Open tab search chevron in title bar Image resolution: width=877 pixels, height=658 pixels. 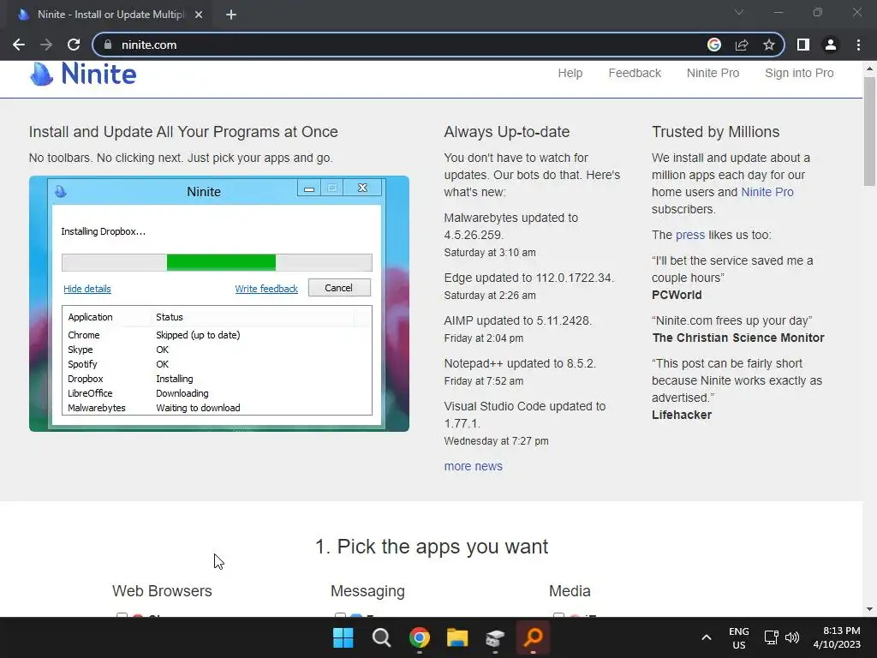click(739, 12)
